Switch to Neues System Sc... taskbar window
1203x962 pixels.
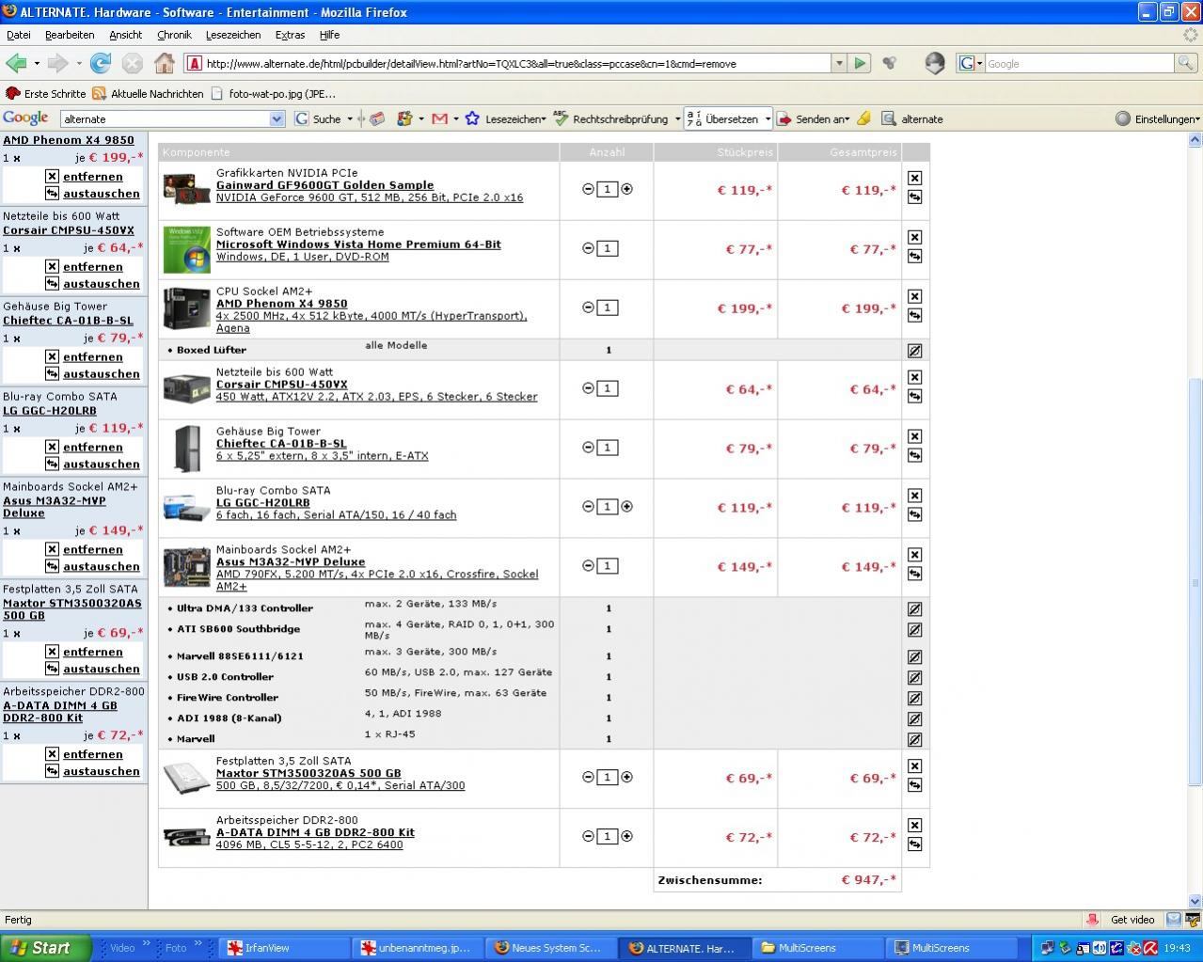[552, 948]
